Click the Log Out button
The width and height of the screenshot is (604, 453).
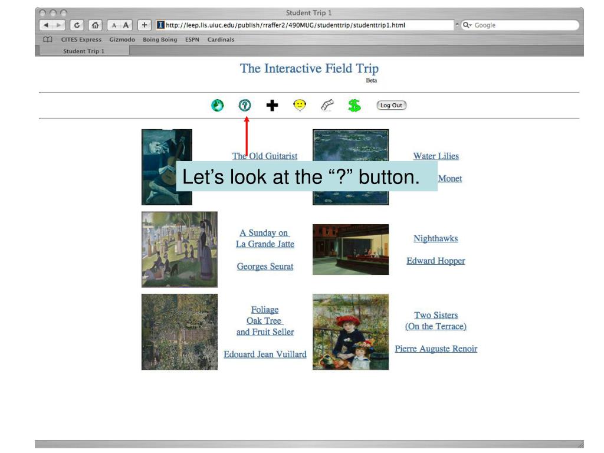click(392, 105)
